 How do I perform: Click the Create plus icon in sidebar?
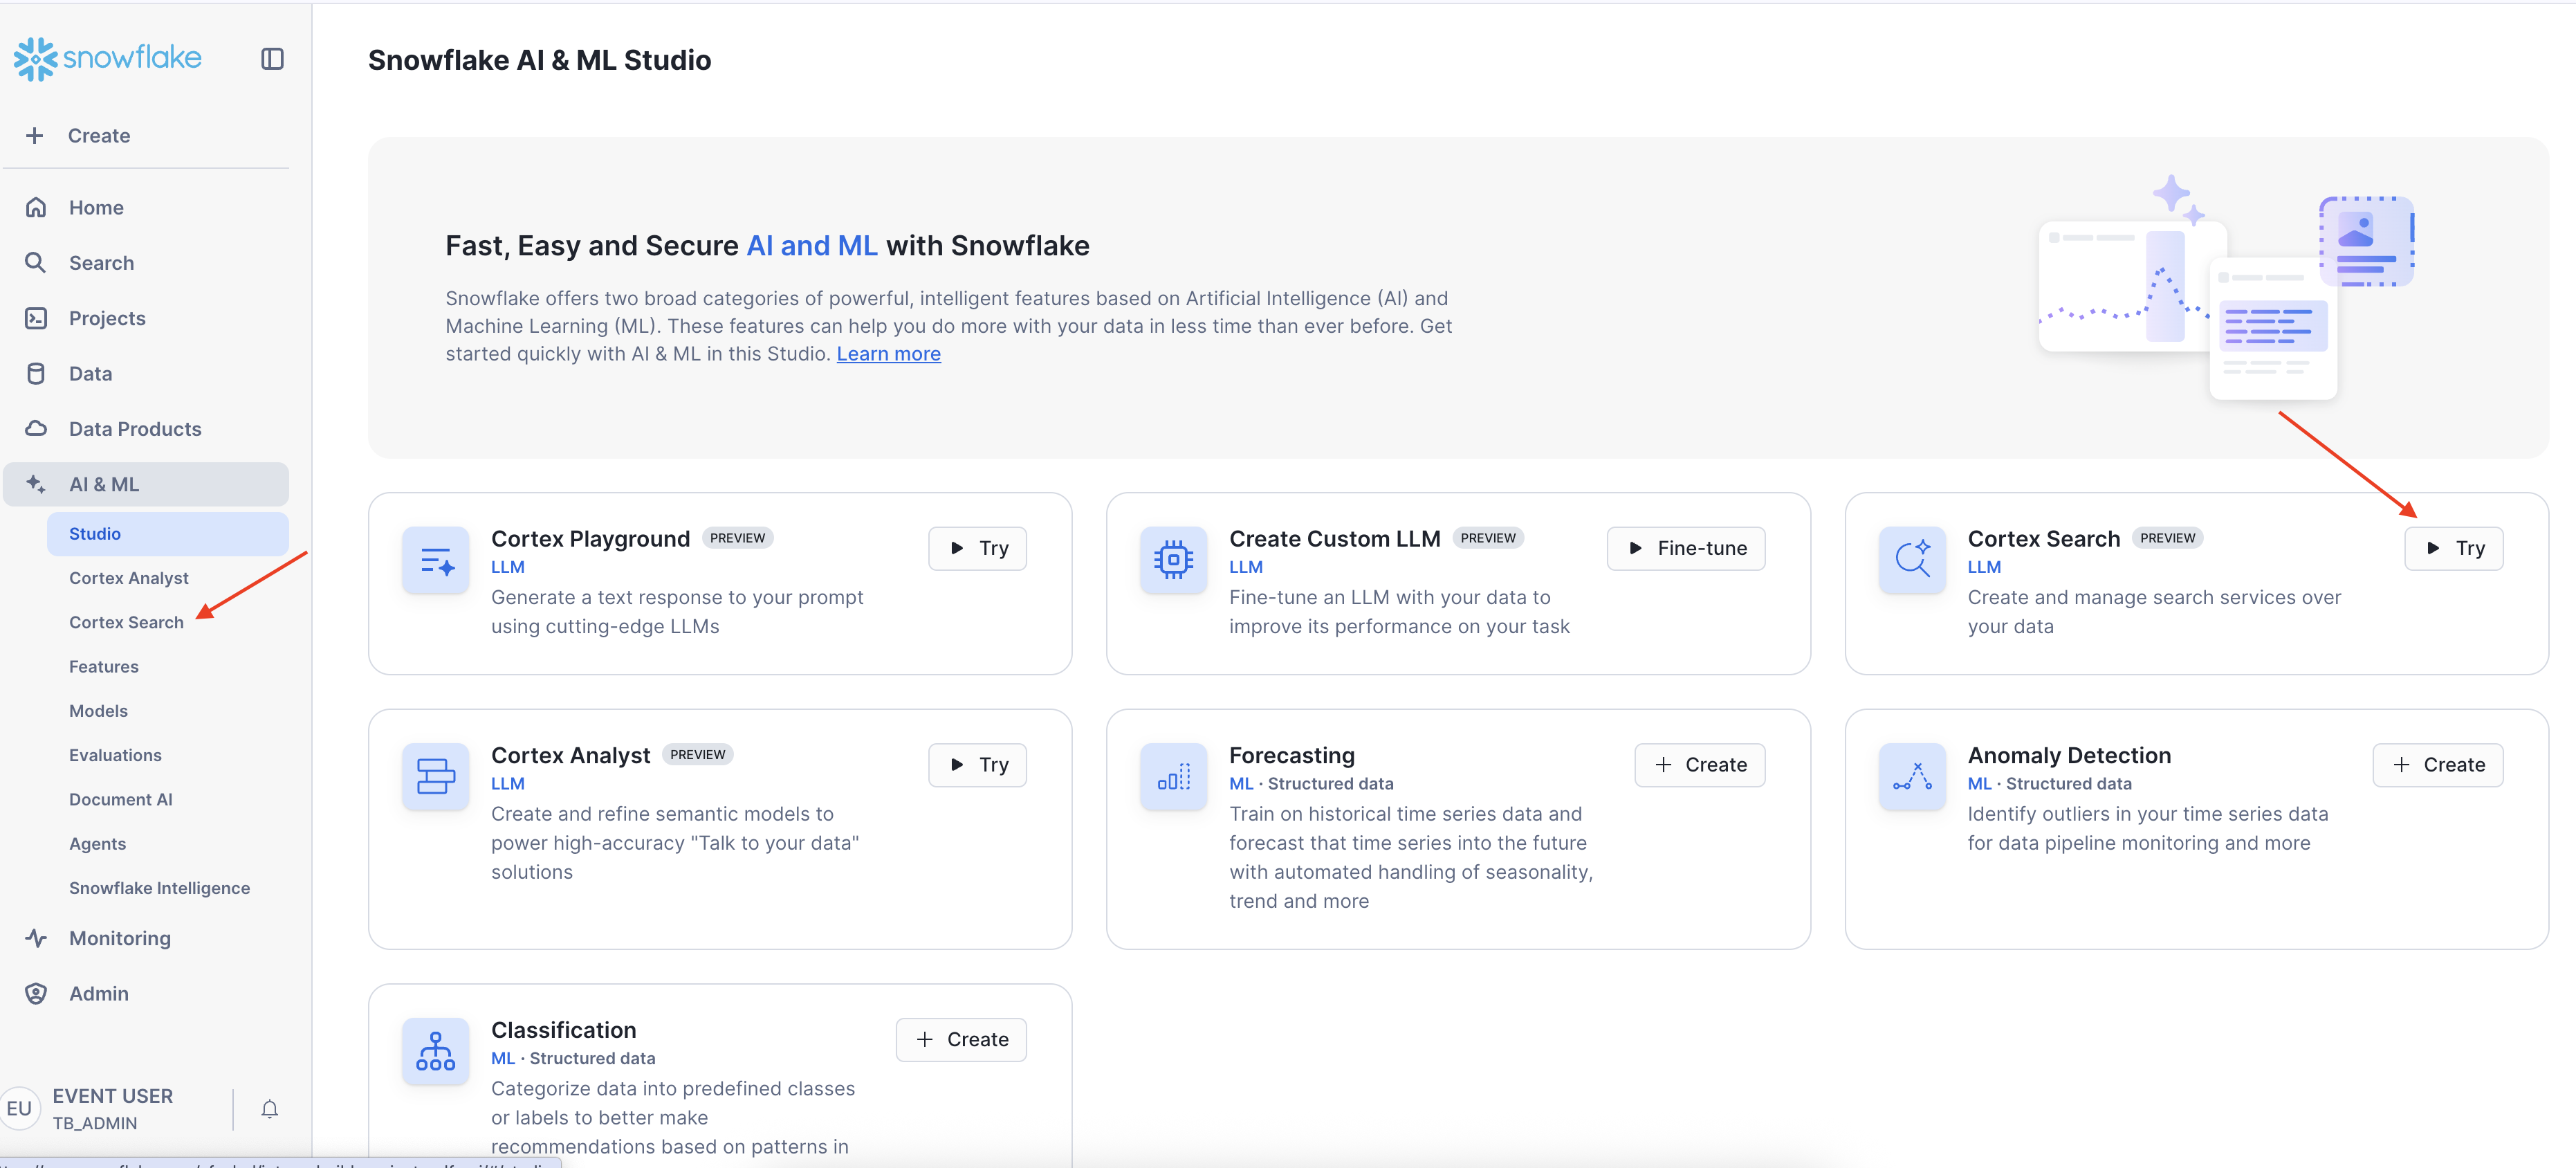click(x=36, y=135)
